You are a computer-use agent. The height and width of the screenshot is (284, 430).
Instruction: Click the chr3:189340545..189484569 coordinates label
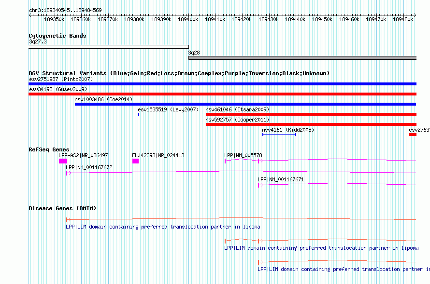pyautogui.click(x=65, y=11)
